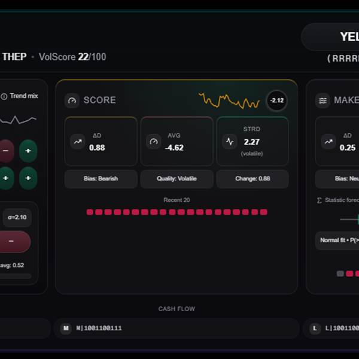
Task: Click the L badge in cash flow
Action: point(315,328)
